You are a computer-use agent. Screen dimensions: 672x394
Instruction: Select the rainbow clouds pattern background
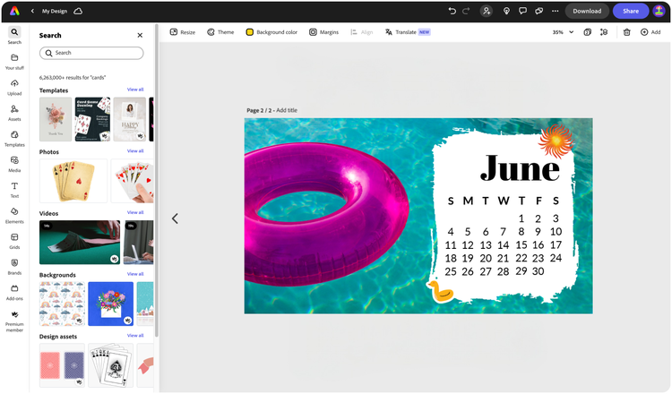coord(62,304)
